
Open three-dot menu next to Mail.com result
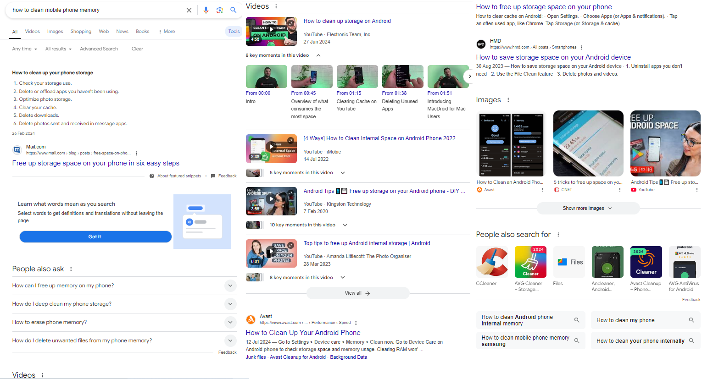tap(137, 153)
